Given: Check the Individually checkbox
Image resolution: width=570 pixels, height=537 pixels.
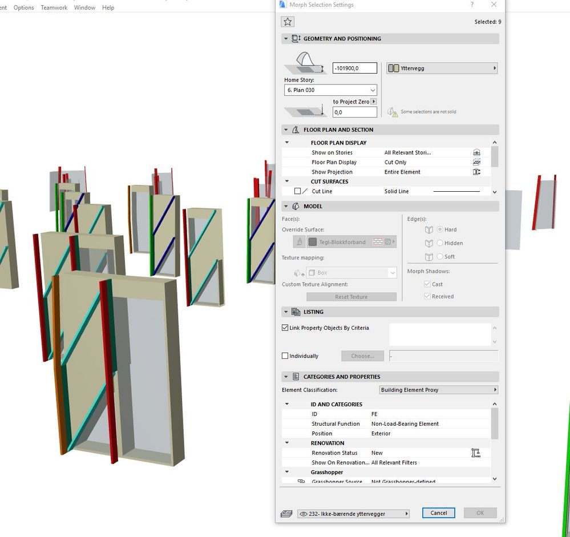Looking at the screenshot, I should tap(285, 356).
